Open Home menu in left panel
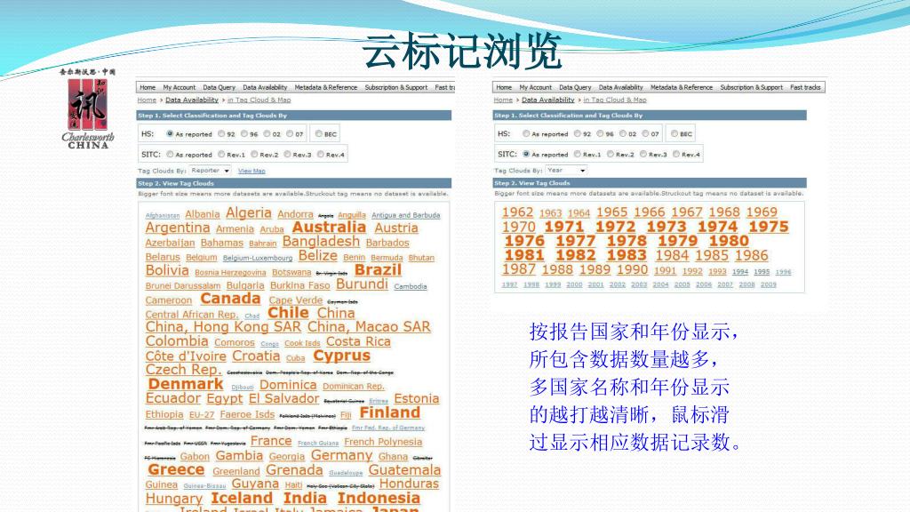 148,87
